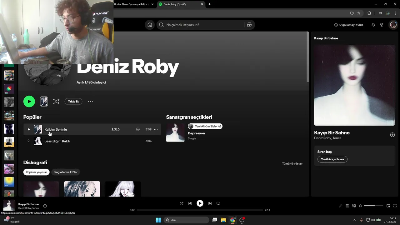This screenshot has height=225, width=400.
Task: Open Chrome three-dot menu
Action: click(395, 13)
